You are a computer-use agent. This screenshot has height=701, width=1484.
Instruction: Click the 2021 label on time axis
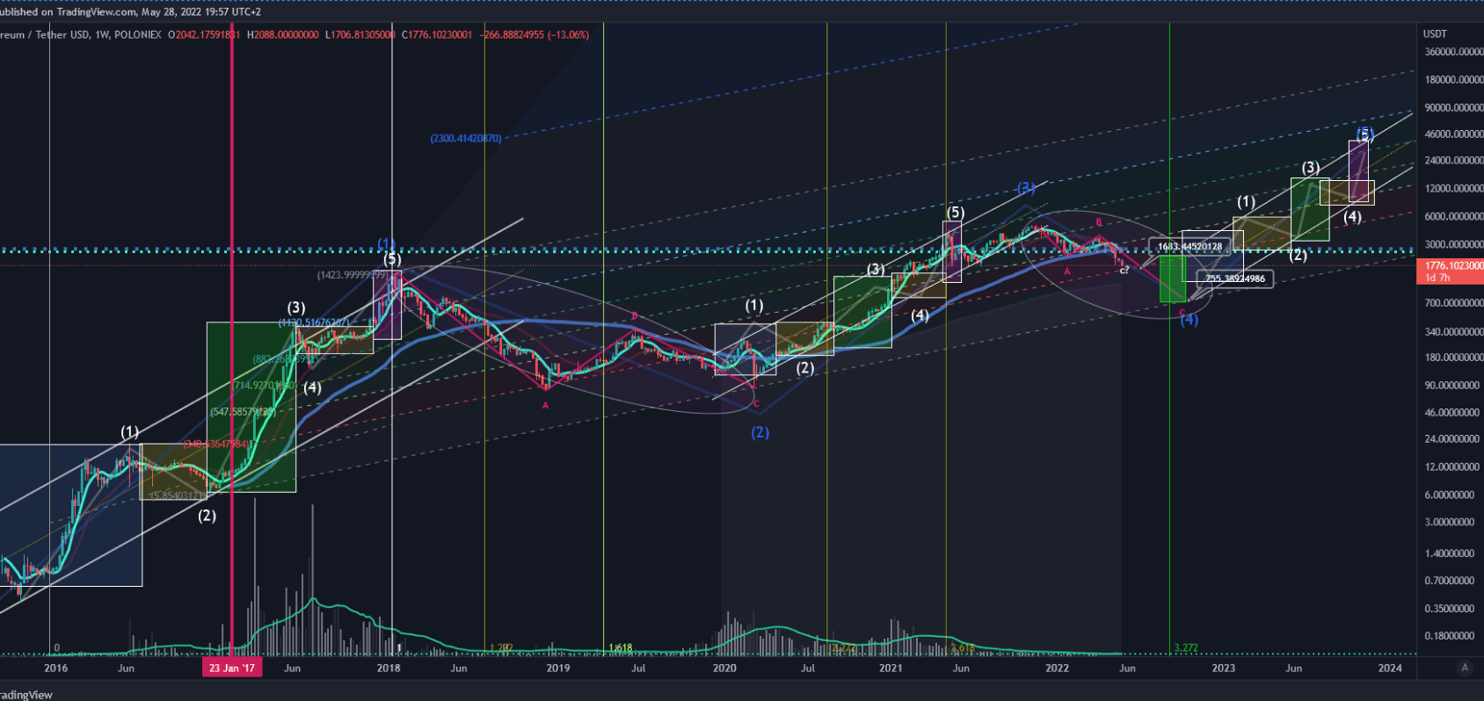point(891,668)
